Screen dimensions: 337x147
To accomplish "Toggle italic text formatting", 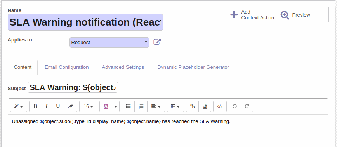I will [x=47, y=106].
